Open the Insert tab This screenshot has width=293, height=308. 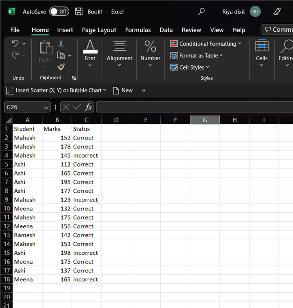pos(65,30)
